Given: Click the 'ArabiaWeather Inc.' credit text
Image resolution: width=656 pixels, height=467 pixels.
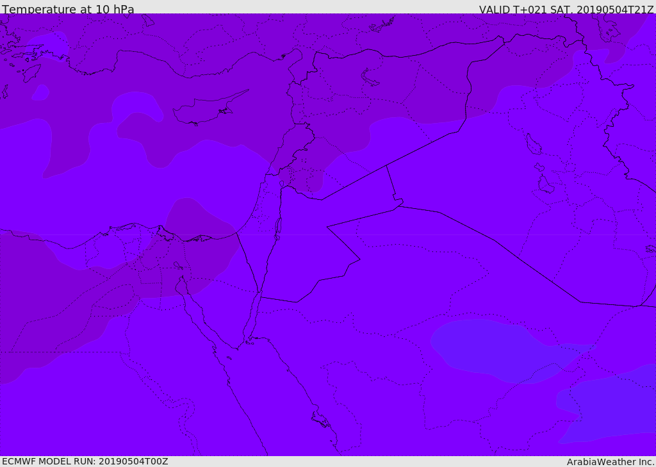Looking at the screenshot, I should [x=611, y=462].
